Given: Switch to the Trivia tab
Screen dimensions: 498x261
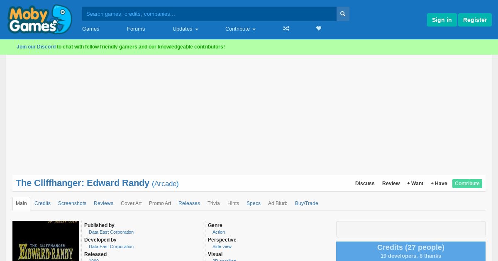Looking at the screenshot, I should point(214,203).
